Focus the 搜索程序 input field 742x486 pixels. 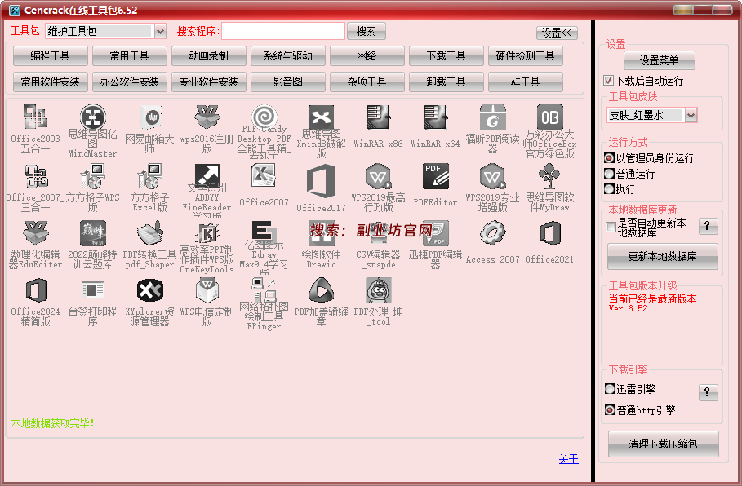pyautogui.click(x=283, y=31)
